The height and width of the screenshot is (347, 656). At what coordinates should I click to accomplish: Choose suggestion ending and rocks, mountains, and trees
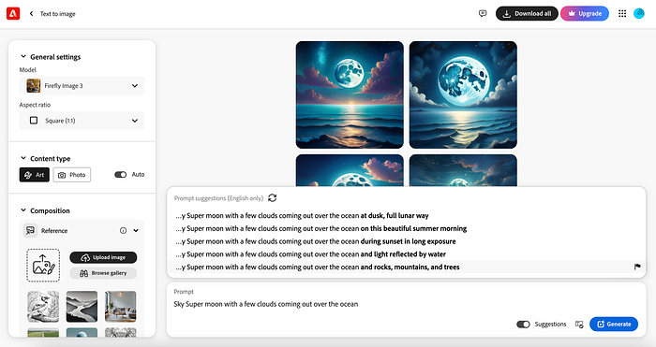point(406,267)
